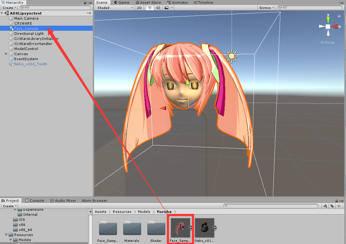Click the Directional Light sun gizmo
346x244 pixels.
pos(232,56)
